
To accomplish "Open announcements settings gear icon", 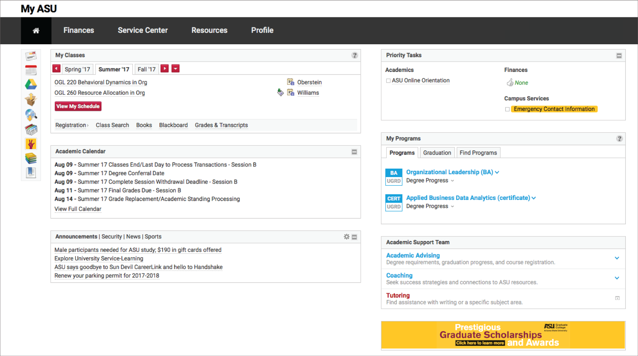I will pyautogui.click(x=346, y=237).
